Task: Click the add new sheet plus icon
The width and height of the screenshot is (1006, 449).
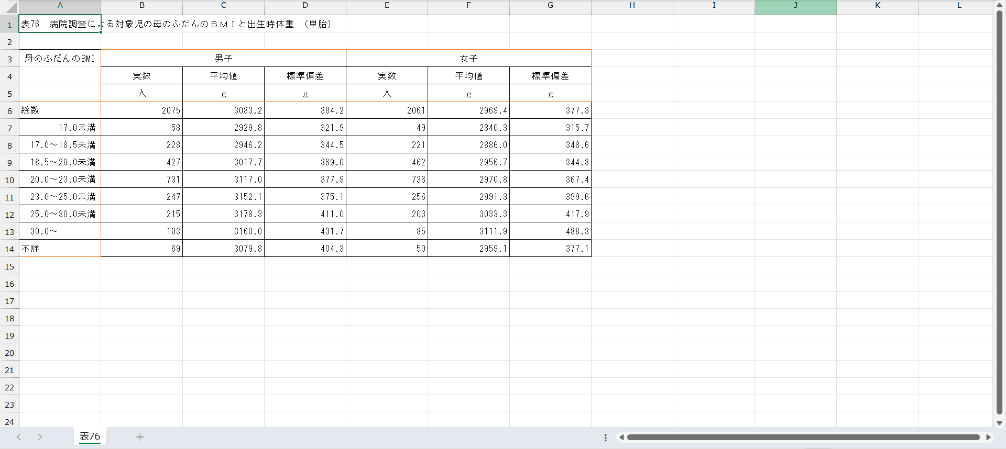Action: pyautogui.click(x=140, y=437)
